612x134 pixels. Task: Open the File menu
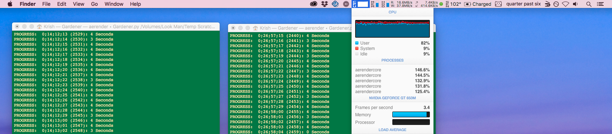46,4
